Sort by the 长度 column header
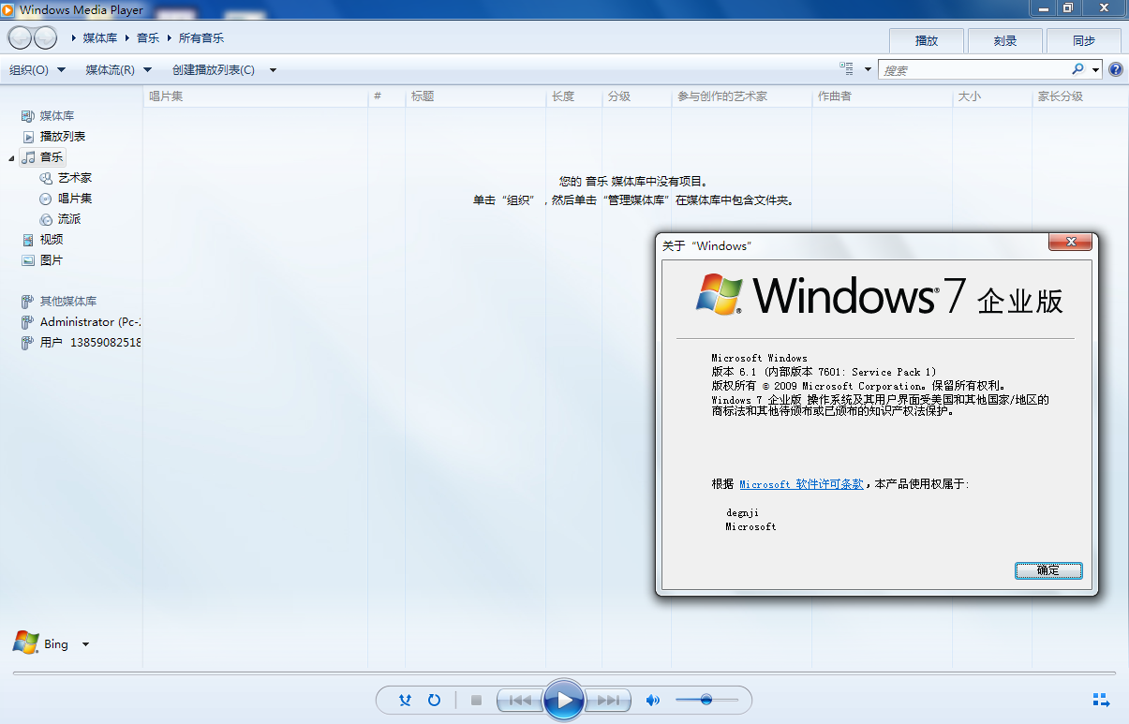 click(574, 96)
